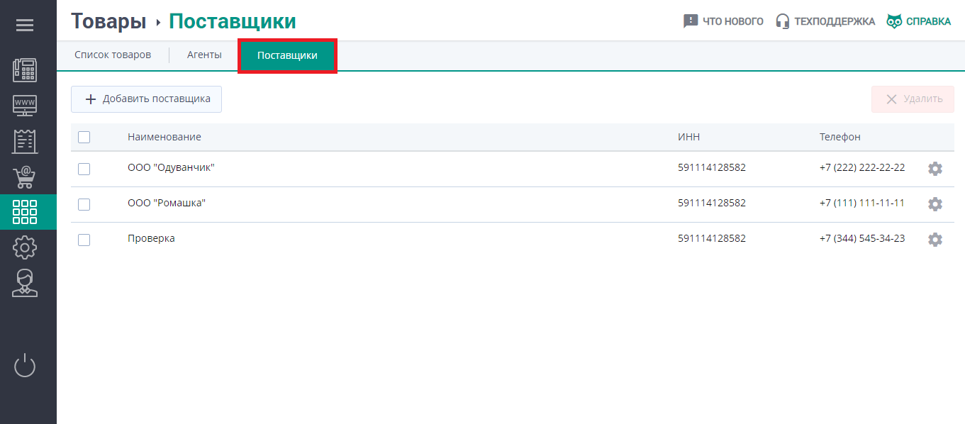Open the hamburger menu in sidebar
The height and width of the screenshot is (424, 965).
pos(25,26)
